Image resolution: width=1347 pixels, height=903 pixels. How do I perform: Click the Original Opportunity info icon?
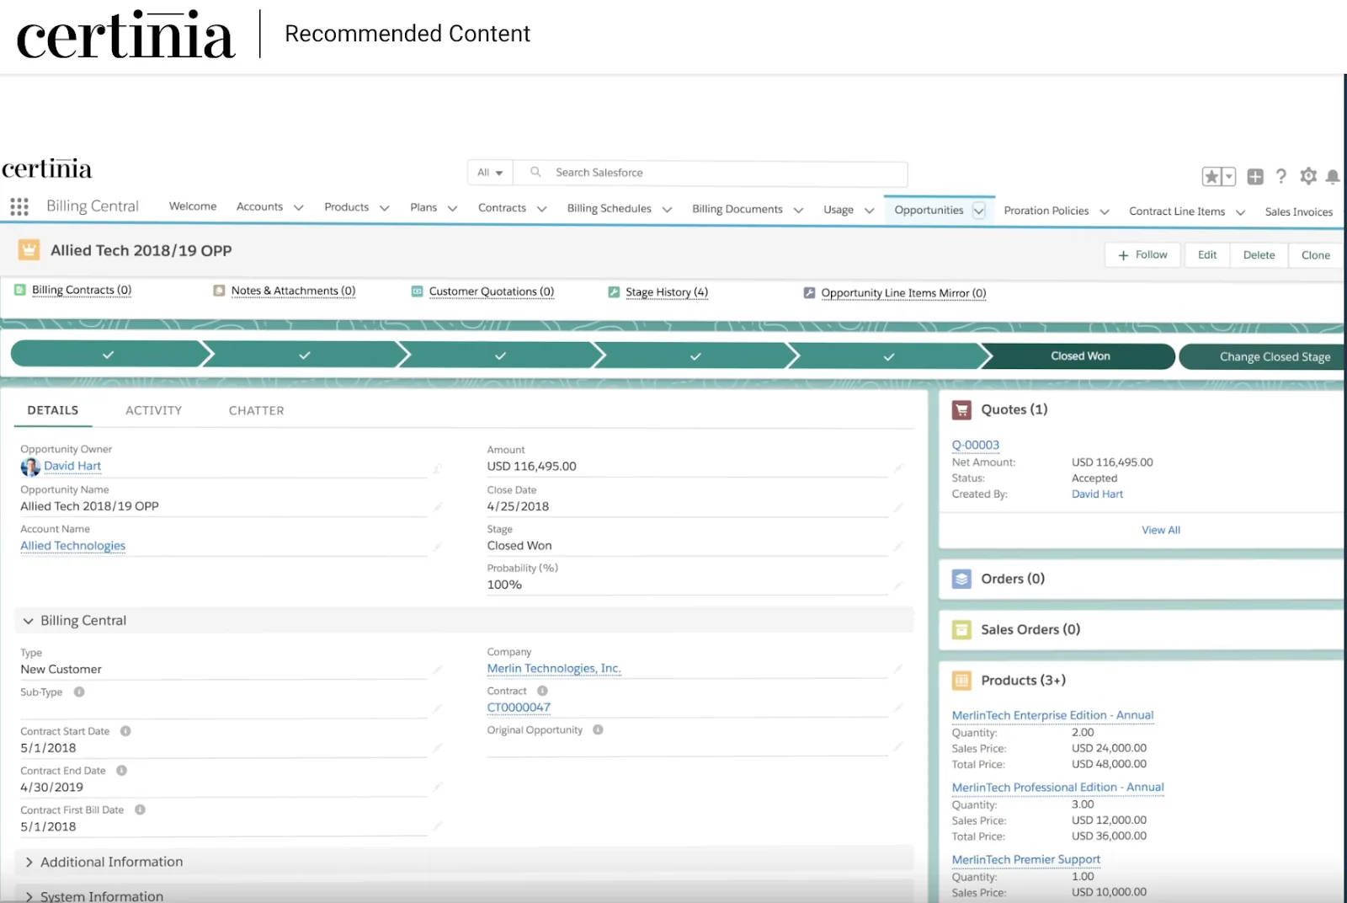(598, 729)
